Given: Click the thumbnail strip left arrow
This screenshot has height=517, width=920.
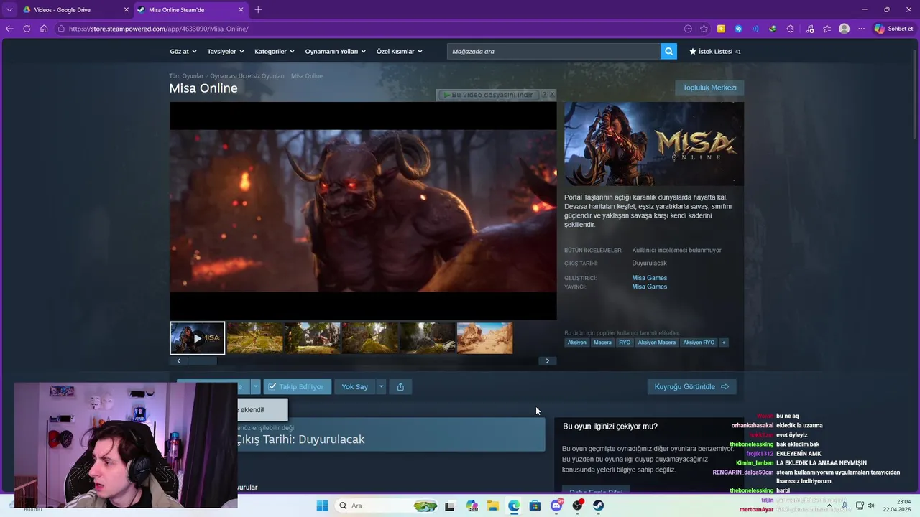Looking at the screenshot, I should [x=178, y=361].
